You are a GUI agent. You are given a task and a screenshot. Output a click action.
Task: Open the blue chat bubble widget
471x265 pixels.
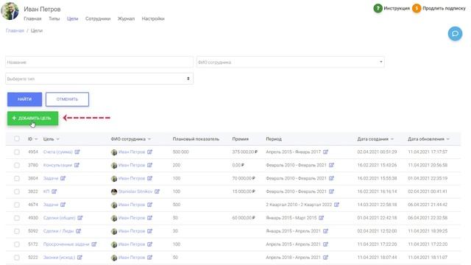[455, 33]
